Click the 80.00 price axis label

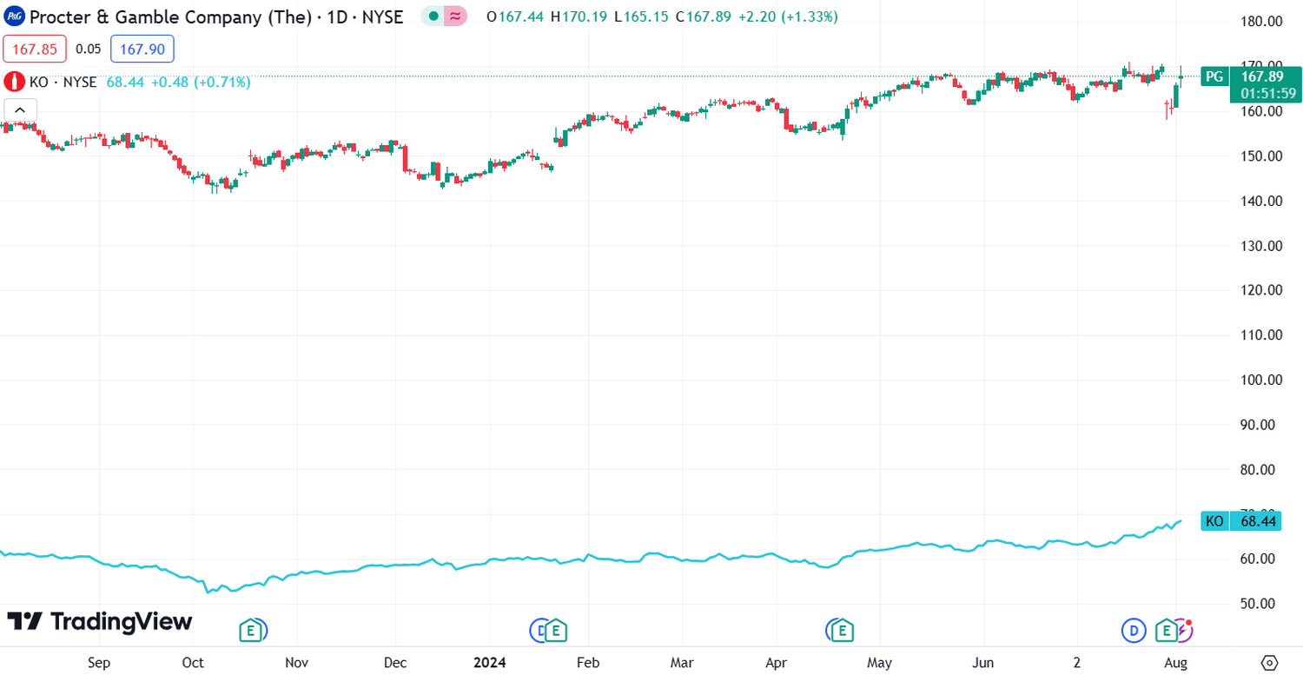(x=1259, y=470)
